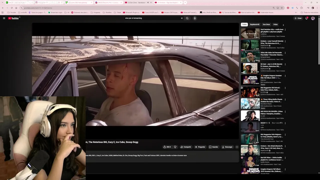This screenshot has height=180, width=320.
Task: Open the Tiktok bookmarks folder
Action: 117,12
